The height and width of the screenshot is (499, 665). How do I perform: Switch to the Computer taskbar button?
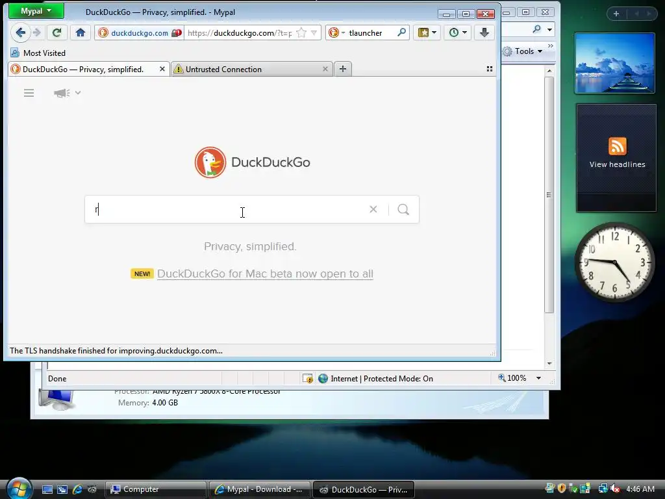[156, 489]
